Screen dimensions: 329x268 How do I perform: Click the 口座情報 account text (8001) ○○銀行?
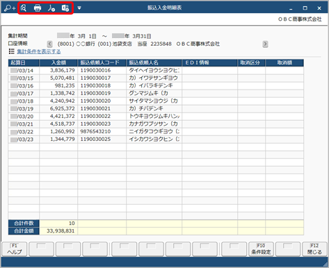click(77, 44)
